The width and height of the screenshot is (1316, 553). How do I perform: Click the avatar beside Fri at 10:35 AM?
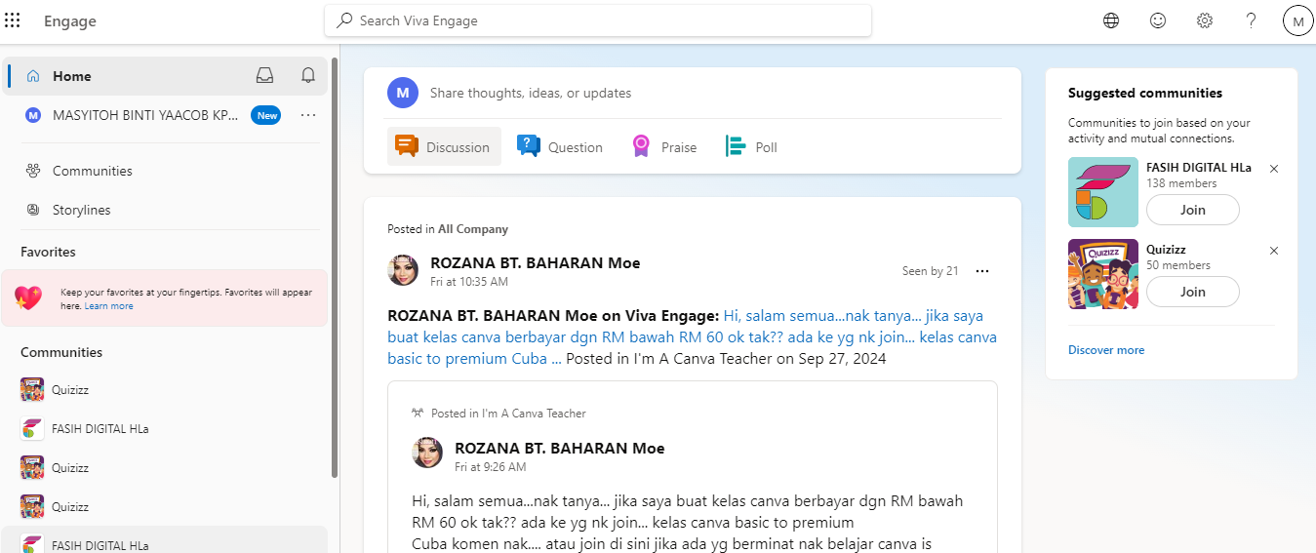click(403, 270)
